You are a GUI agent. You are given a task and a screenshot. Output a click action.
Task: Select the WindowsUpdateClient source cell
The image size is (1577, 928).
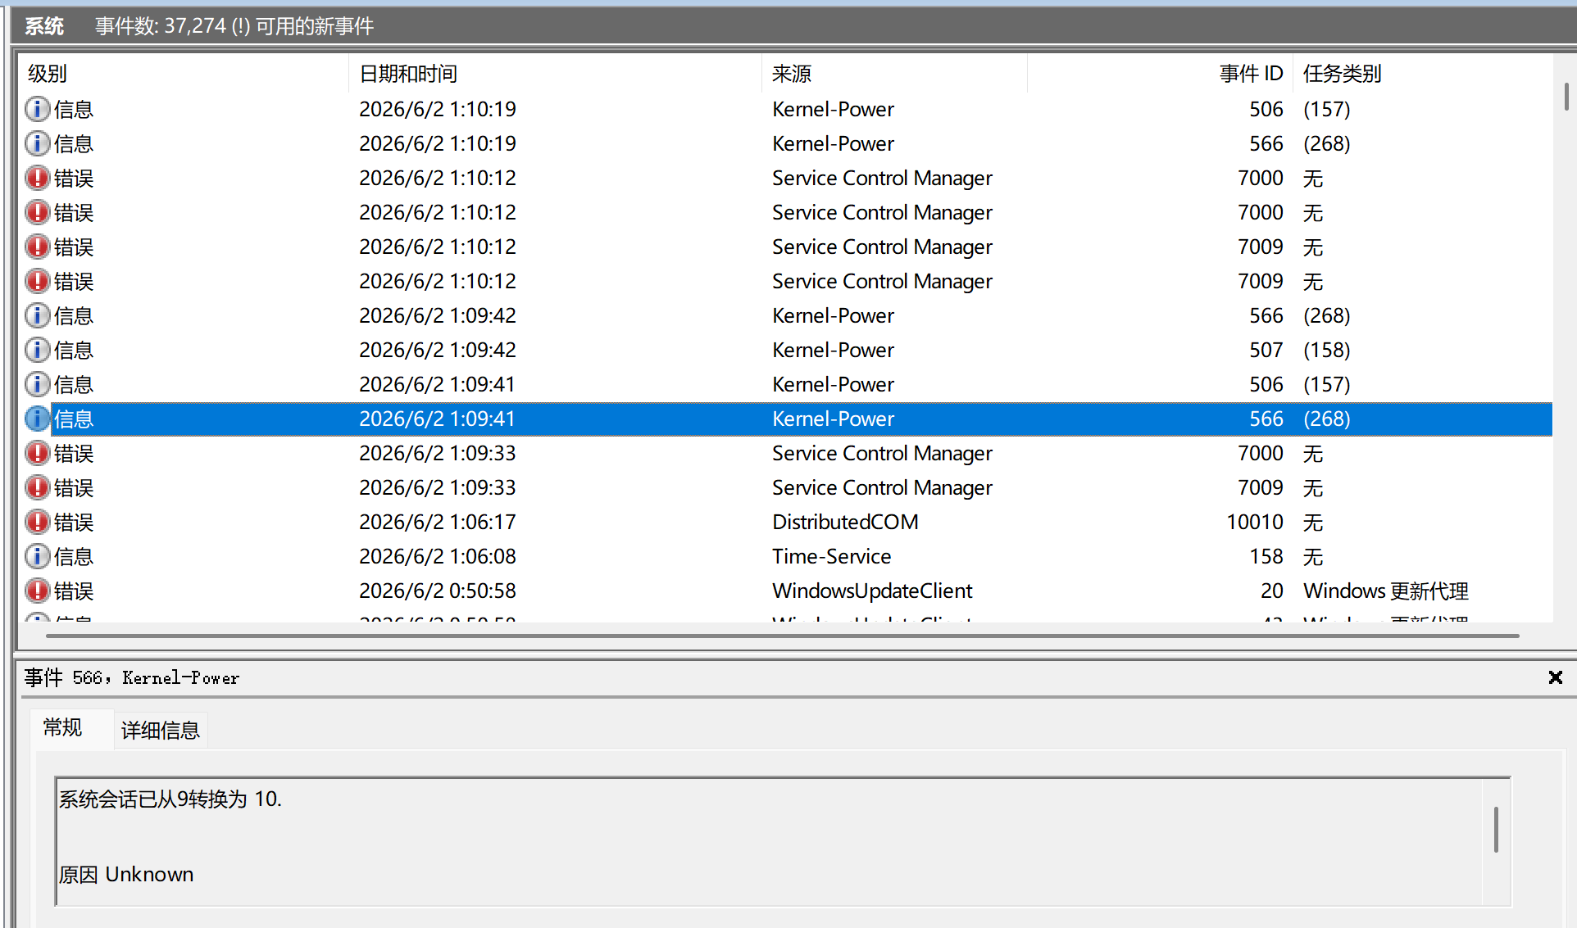872,591
